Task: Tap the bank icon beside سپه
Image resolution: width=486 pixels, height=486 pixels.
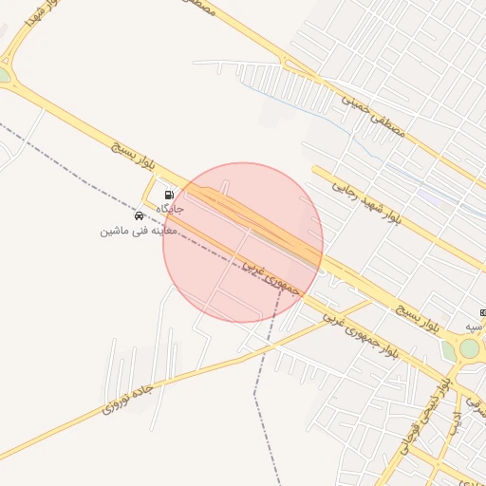Action: click(x=483, y=313)
